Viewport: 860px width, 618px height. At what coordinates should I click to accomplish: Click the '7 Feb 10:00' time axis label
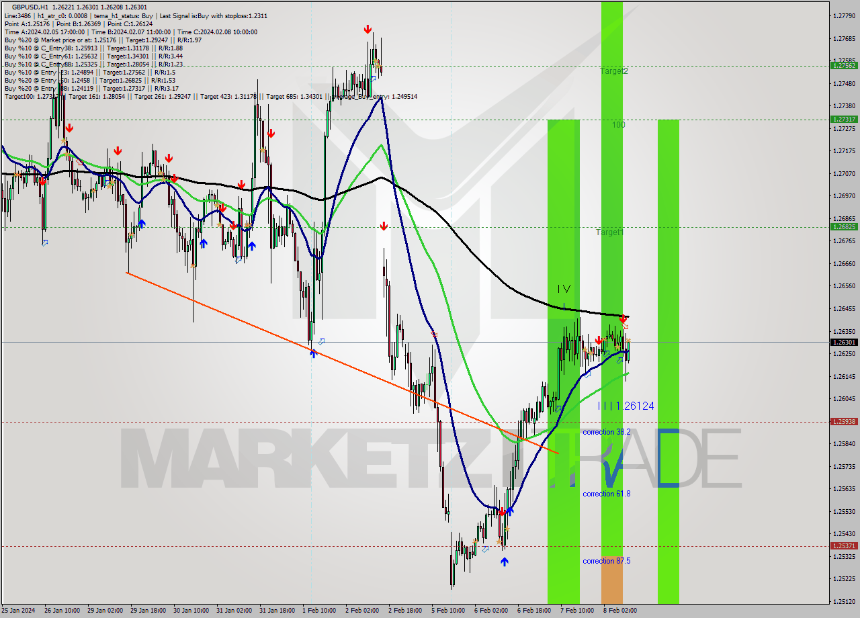578,611
